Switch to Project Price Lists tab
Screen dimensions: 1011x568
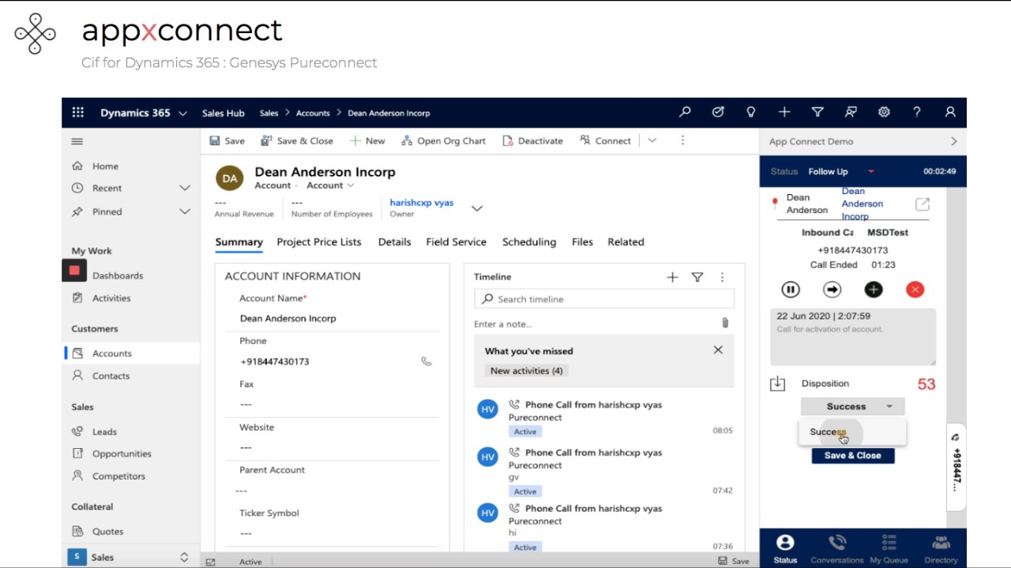319,242
